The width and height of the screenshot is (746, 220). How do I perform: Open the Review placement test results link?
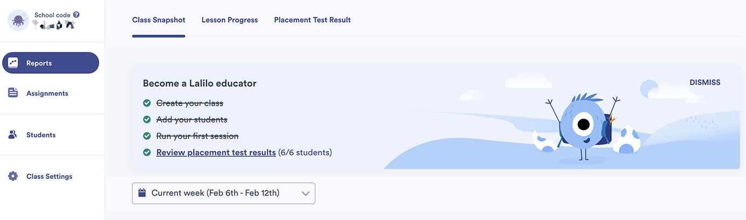(216, 153)
